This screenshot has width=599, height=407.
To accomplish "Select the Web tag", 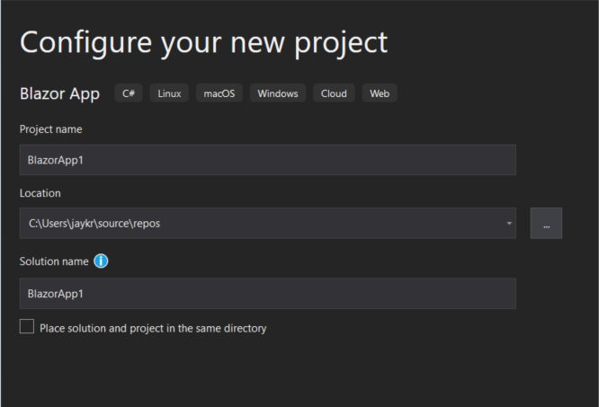I will [380, 93].
